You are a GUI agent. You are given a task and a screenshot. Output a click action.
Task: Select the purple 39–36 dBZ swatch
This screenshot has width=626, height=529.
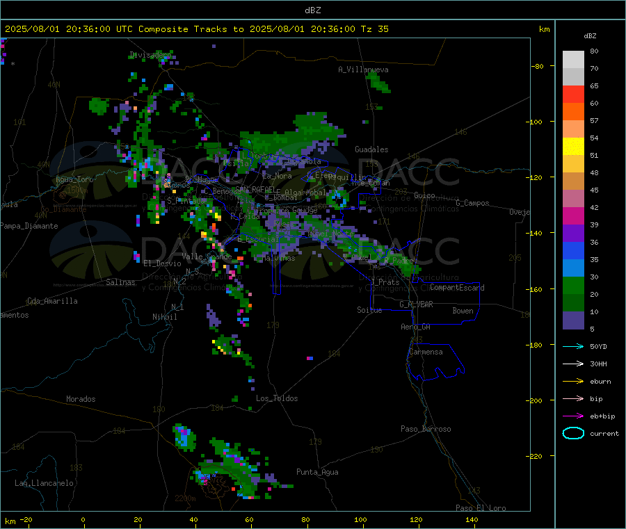click(573, 233)
